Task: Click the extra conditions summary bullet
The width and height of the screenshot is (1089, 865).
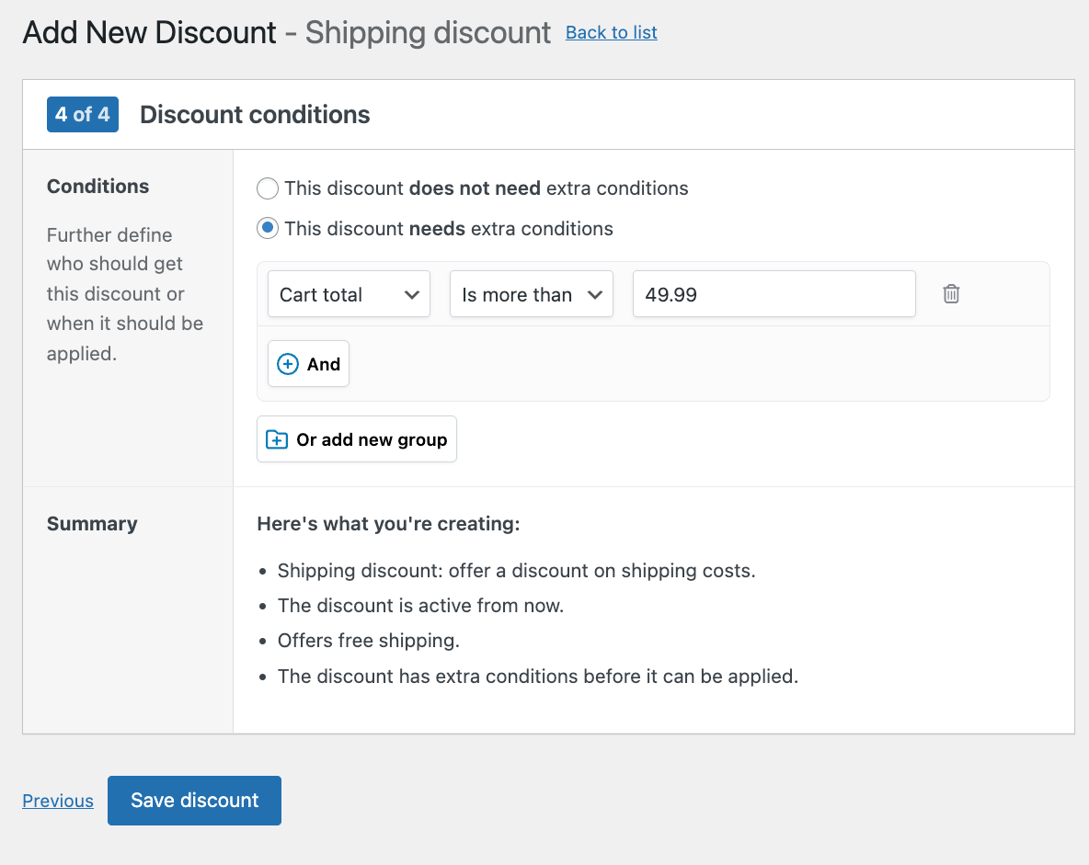Action: click(537, 677)
